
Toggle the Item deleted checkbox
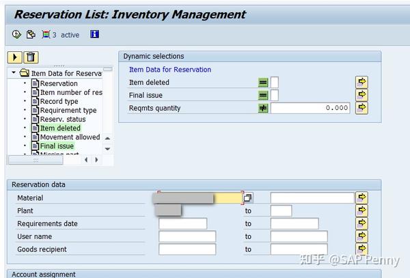pos(275,83)
